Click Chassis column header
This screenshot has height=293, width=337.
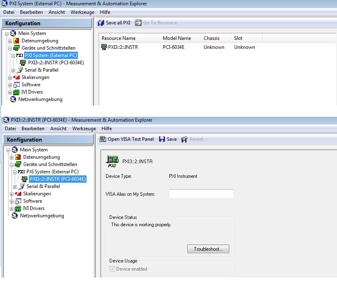(x=216, y=38)
